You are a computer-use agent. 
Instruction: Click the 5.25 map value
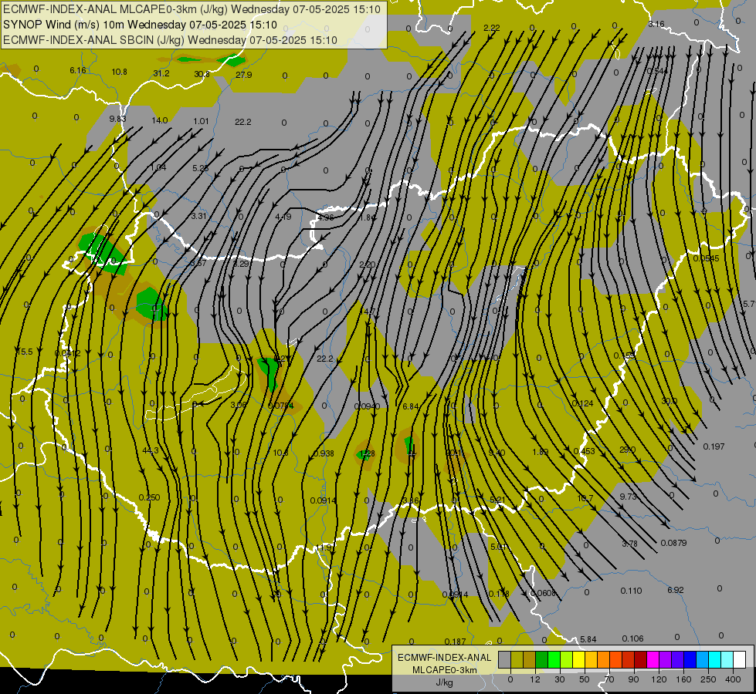coord(200,168)
